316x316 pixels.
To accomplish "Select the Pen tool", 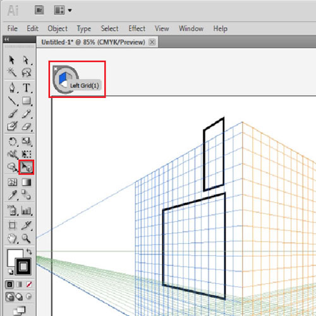I will click(x=12, y=88).
